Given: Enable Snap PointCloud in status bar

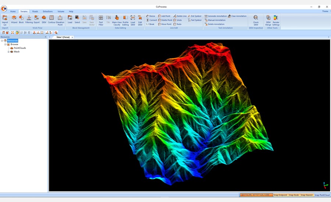Looking at the screenshot, I should click(322, 195).
